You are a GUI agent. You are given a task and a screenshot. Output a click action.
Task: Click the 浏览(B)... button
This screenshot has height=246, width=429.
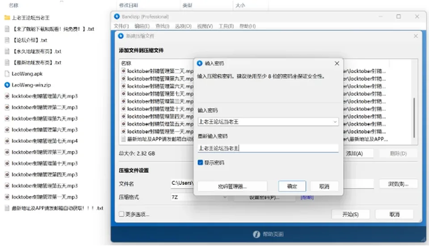point(398,184)
